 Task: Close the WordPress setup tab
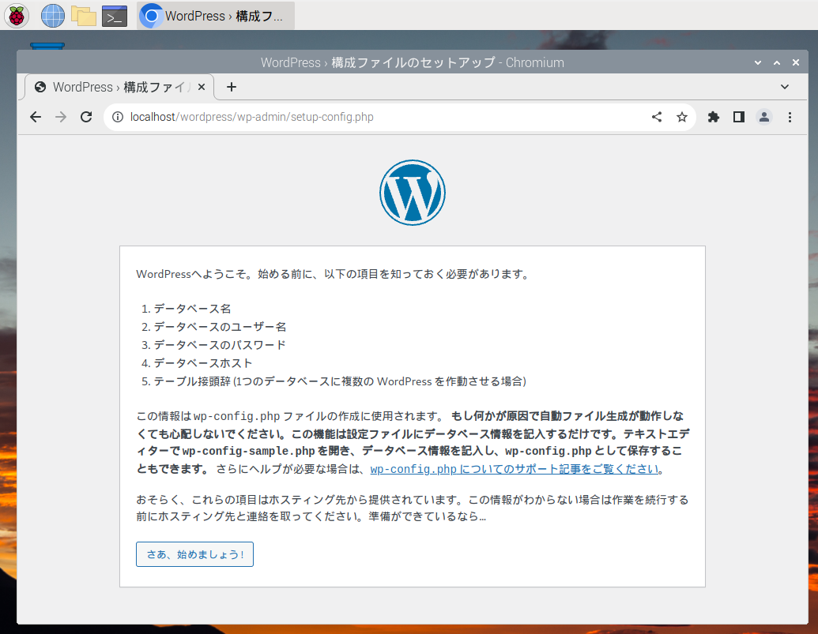202,87
